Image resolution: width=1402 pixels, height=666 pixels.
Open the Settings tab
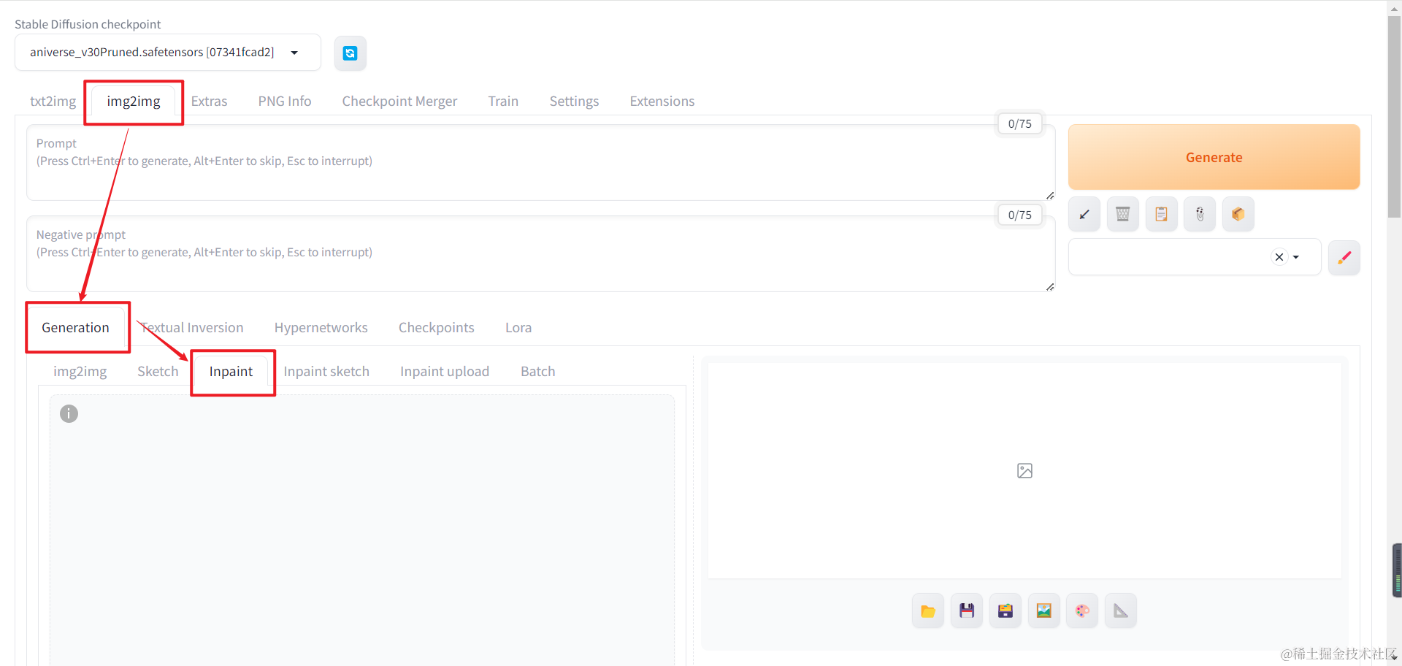[x=574, y=101]
